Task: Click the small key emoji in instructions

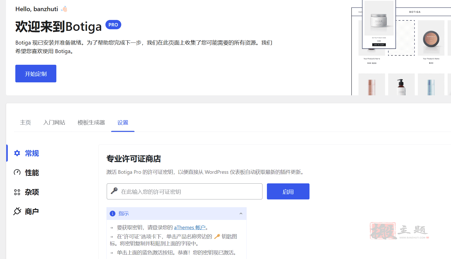Action: [x=217, y=236]
